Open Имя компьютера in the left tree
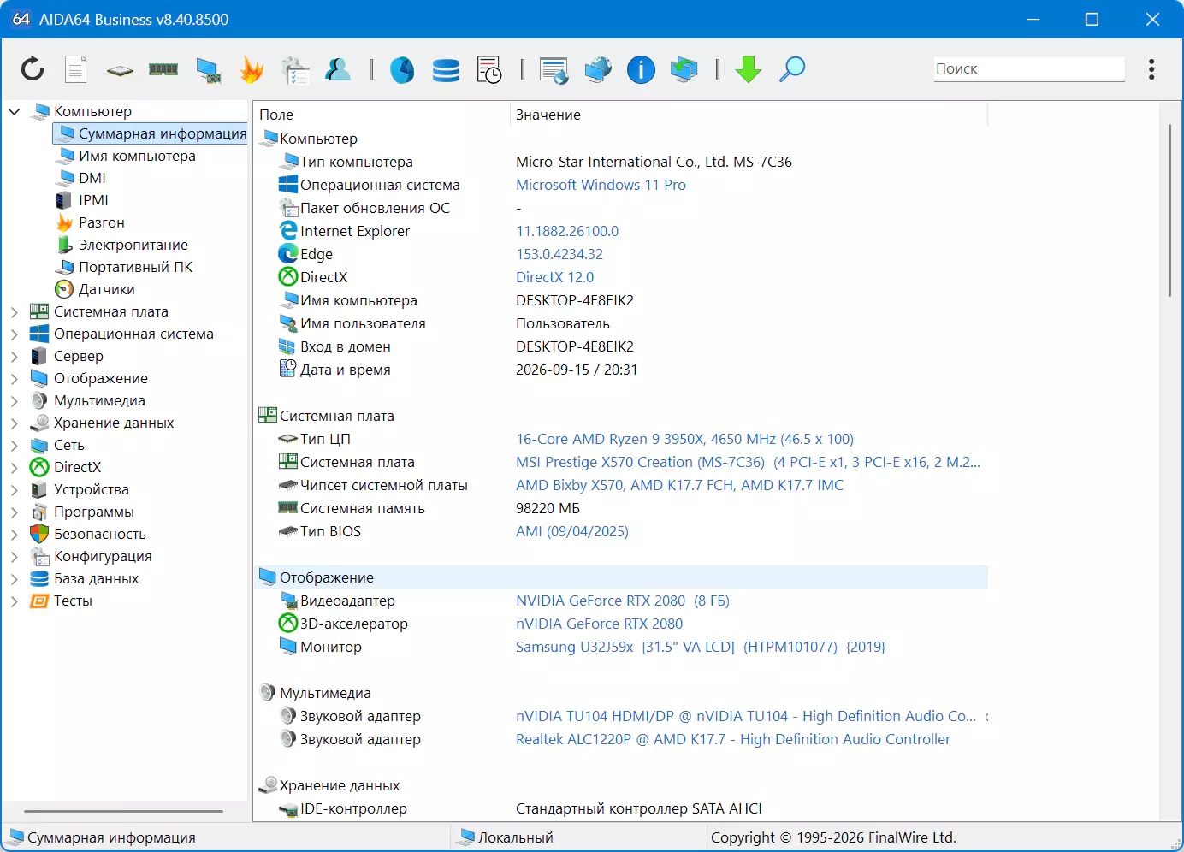Screen dimensions: 1184x852 click(137, 156)
